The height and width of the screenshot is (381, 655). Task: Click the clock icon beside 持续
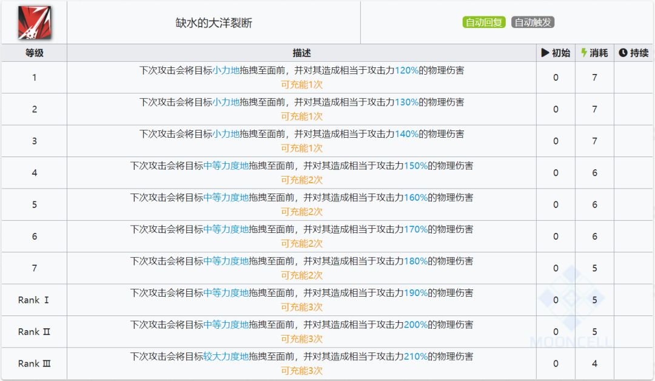(x=623, y=53)
